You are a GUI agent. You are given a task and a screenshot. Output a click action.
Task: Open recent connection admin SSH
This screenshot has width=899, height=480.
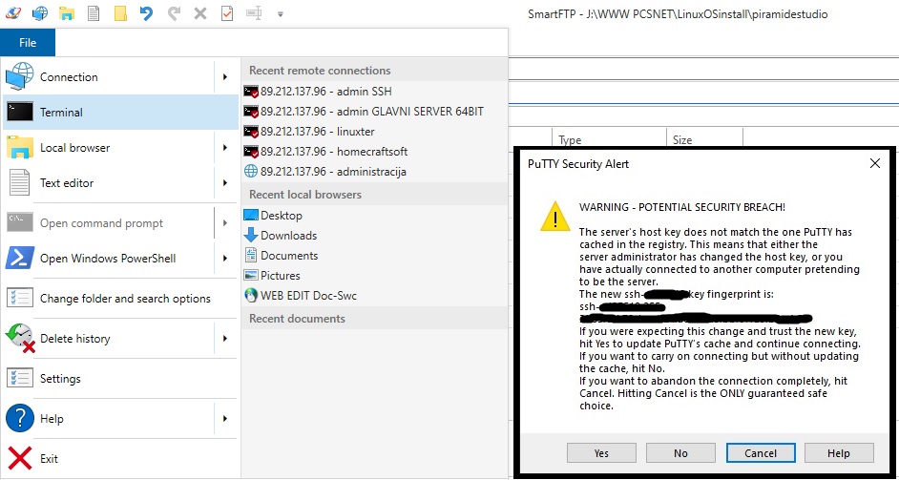tap(375, 92)
